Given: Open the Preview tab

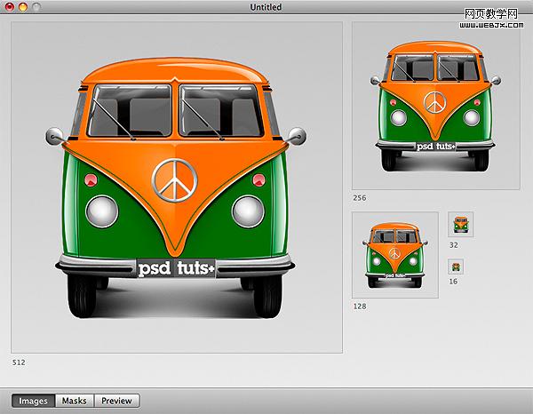Looking at the screenshot, I should (116, 401).
